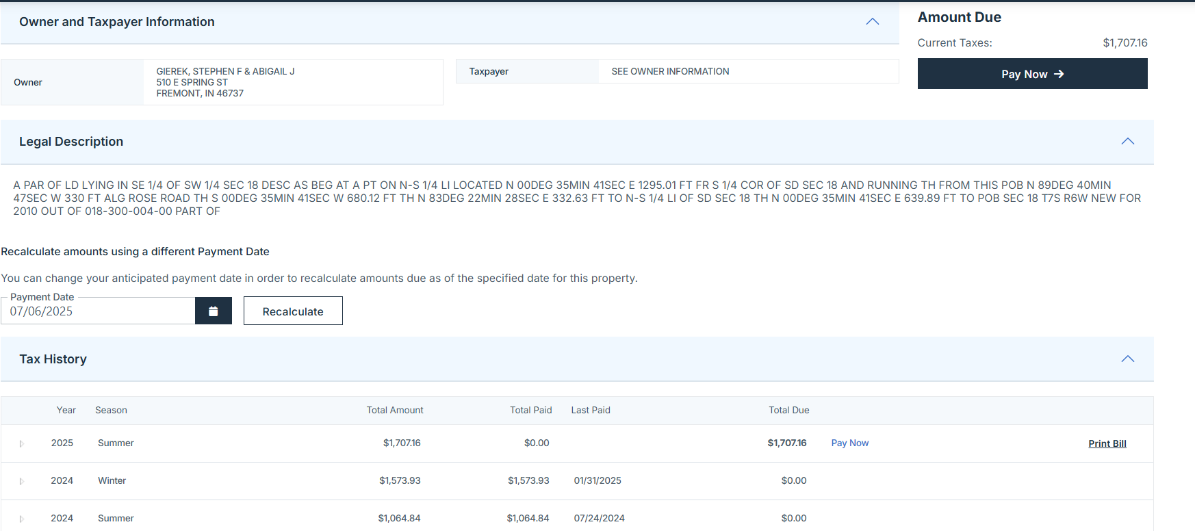Follow the Pay Now link in 2025 Summer row
Viewport: 1195px width, 531px height.
(849, 443)
